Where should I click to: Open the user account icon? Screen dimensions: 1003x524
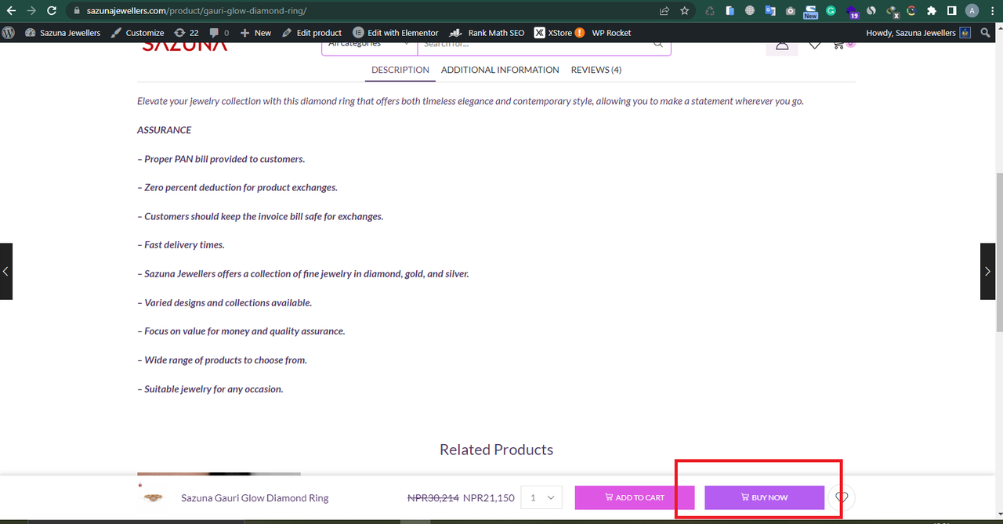(782, 45)
